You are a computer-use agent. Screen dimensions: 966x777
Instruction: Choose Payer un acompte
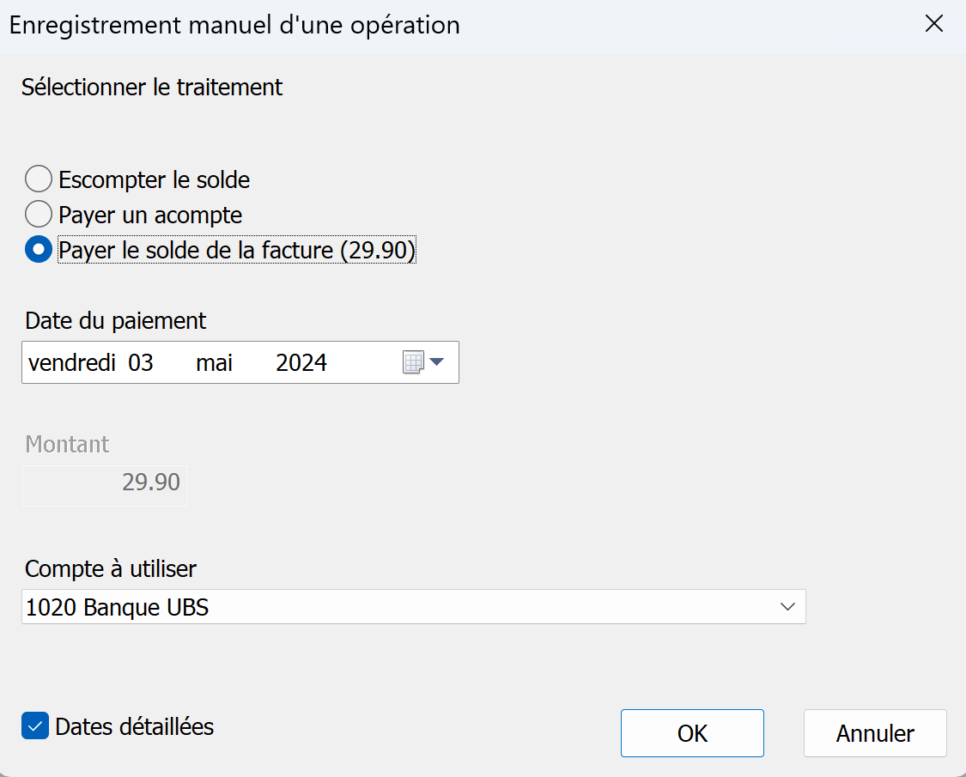(38, 214)
